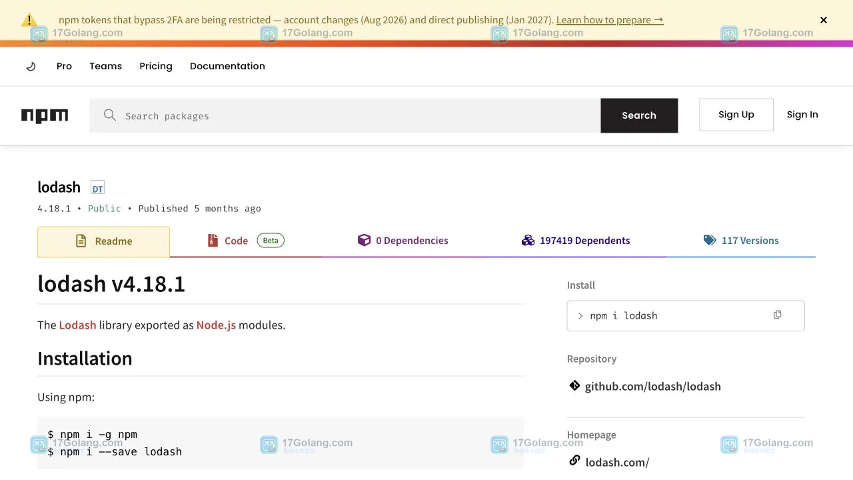Image resolution: width=853 pixels, height=480 pixels.
Task: Click the Public label under package name
Action: pos(105,209)
